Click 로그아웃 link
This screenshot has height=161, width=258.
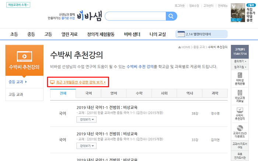[x=179, y=6]
